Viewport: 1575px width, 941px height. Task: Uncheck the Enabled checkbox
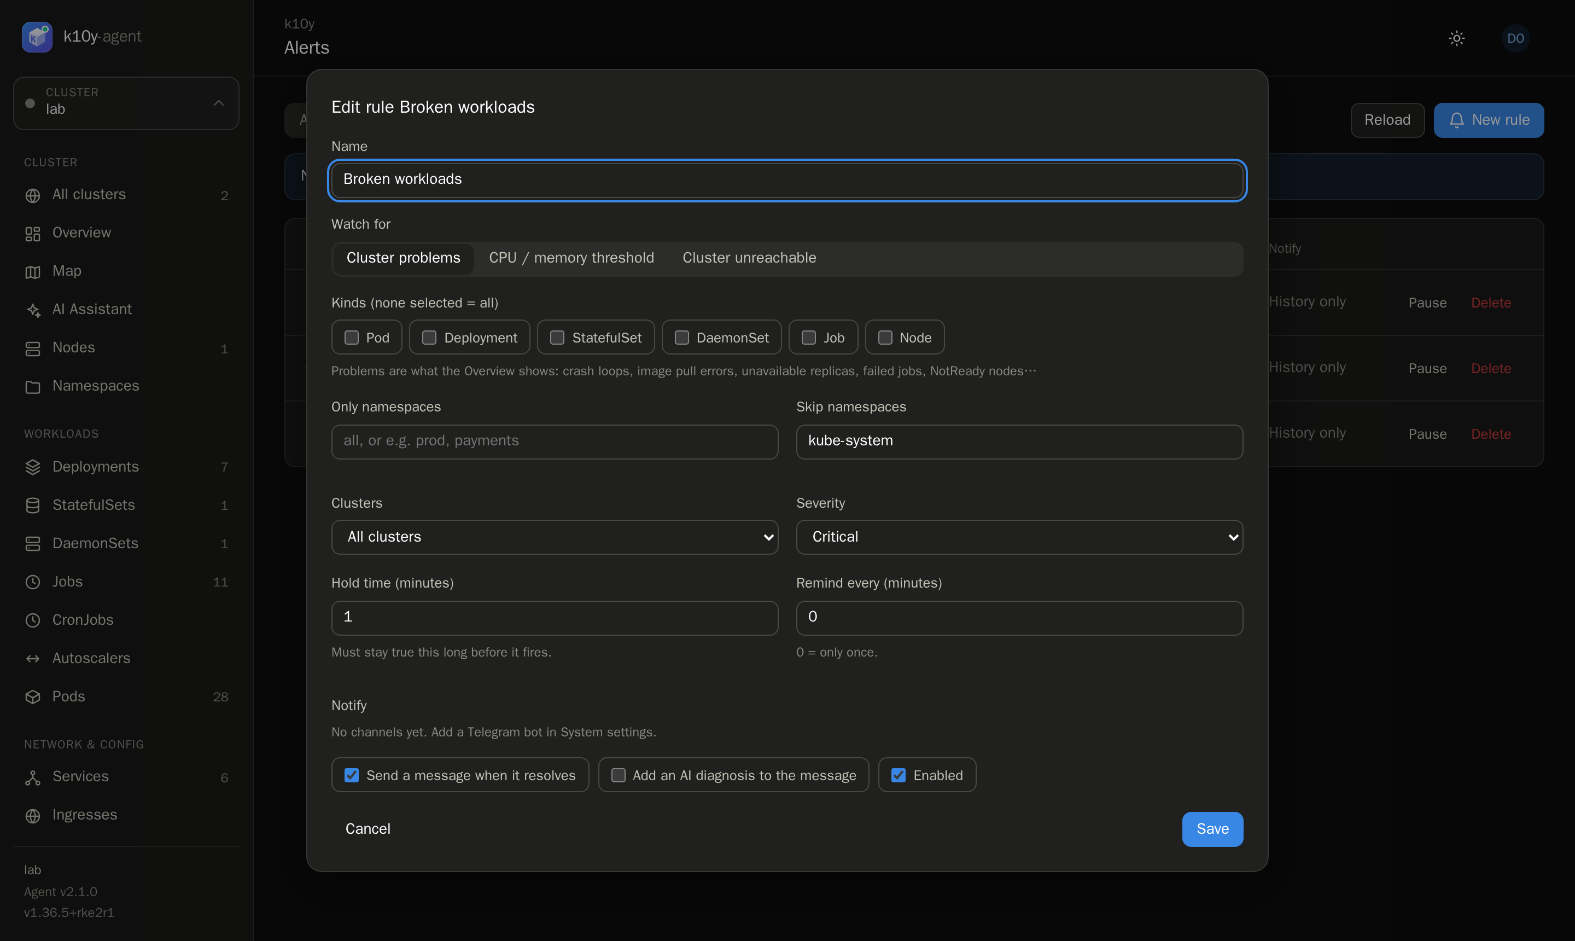click(x=898, y=775)
